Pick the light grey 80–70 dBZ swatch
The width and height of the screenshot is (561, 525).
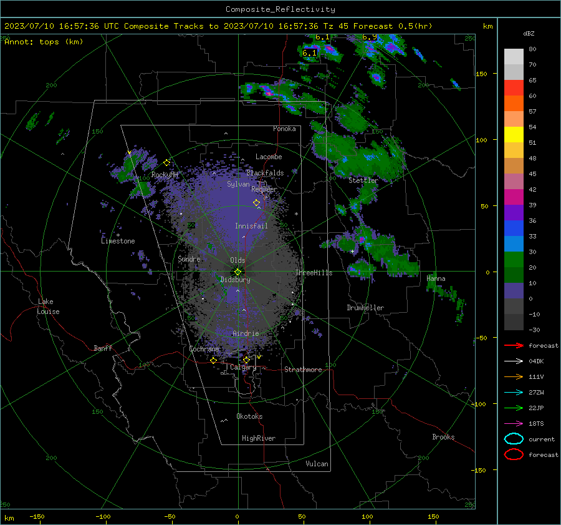click(514, 57)
